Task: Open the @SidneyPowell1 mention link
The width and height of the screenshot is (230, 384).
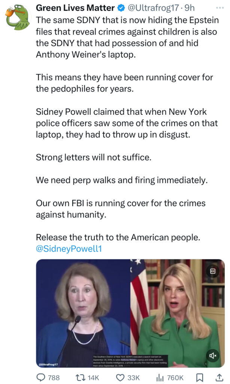Action: point(69,249)
